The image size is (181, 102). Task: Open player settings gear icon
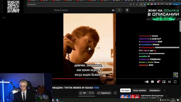click(x=158, y=82)
